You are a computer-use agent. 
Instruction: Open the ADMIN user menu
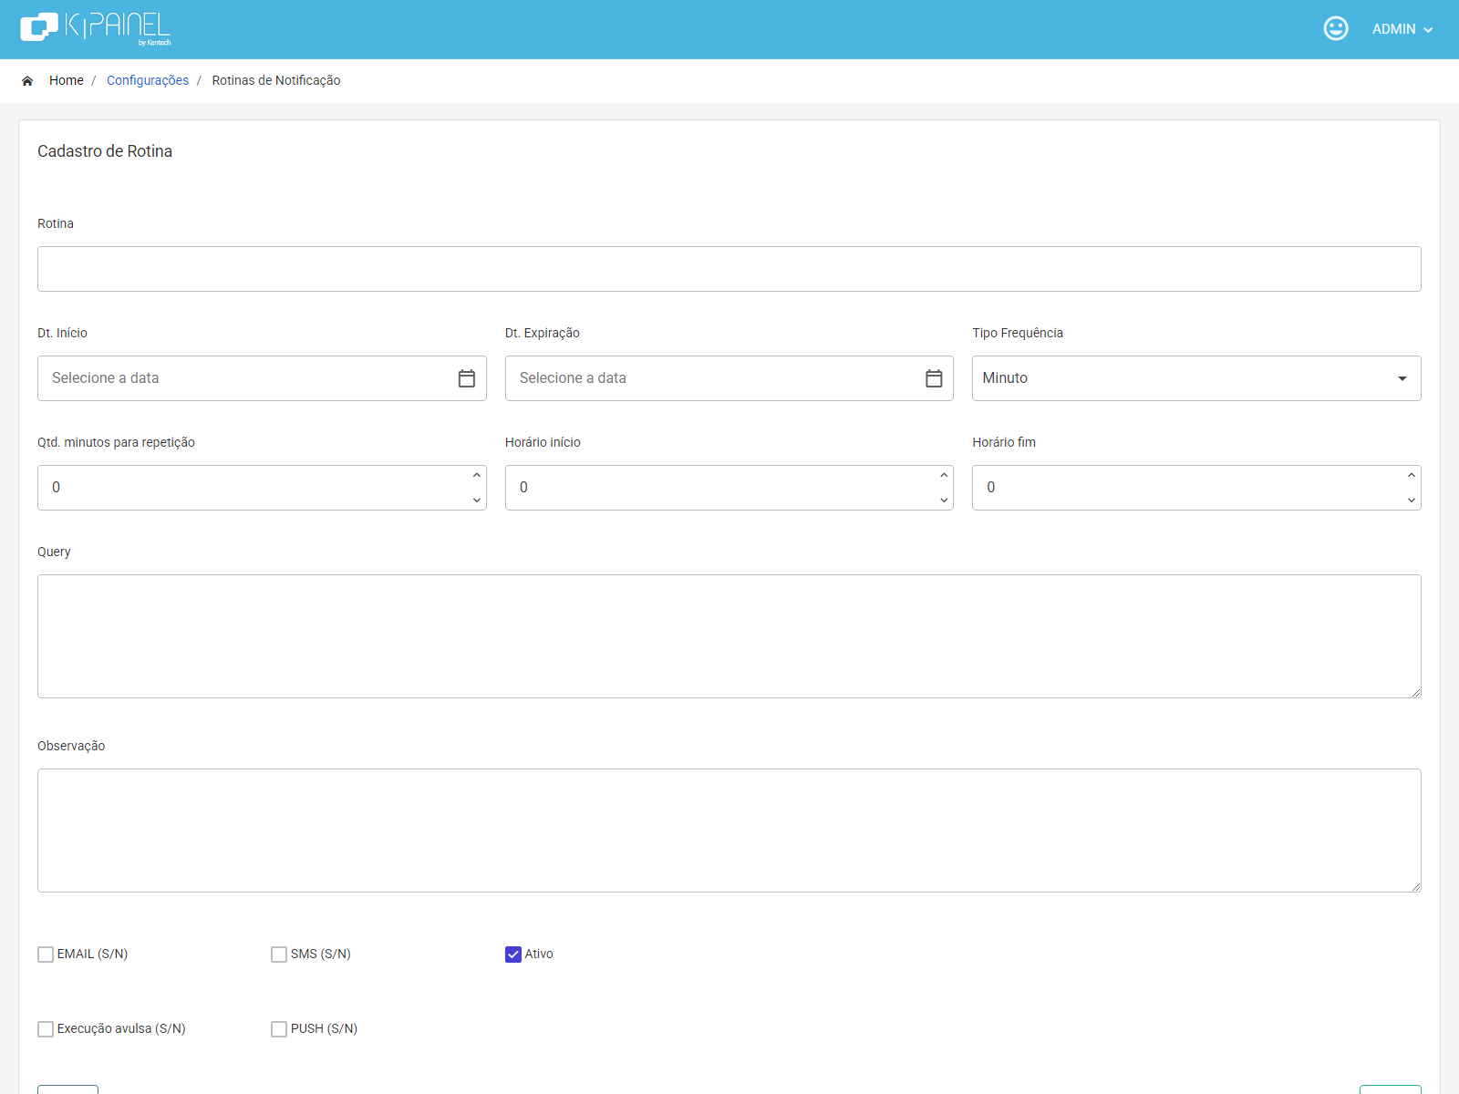point(1402,29)
